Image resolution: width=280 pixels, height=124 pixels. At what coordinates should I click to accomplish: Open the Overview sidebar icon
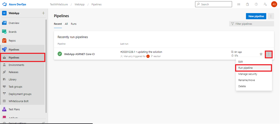pos(4,23)
